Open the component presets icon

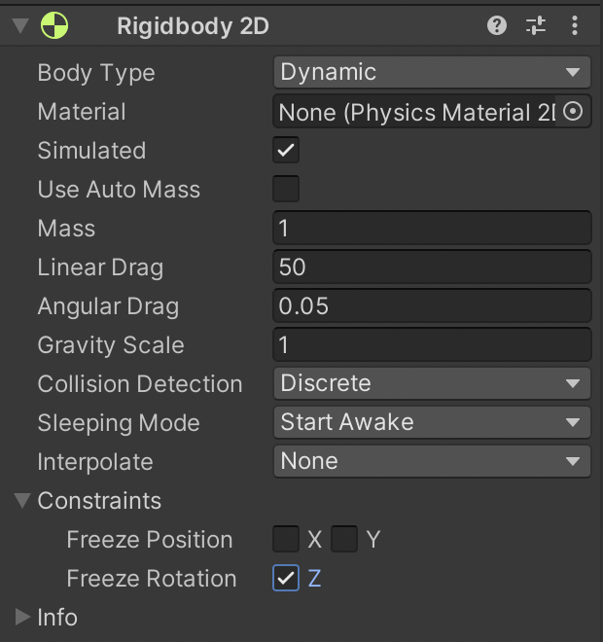[536, 26]
